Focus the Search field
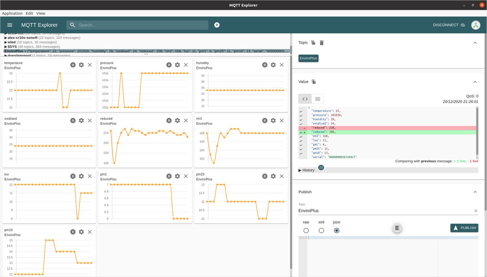The image size is (487, 277). (138, 25)
